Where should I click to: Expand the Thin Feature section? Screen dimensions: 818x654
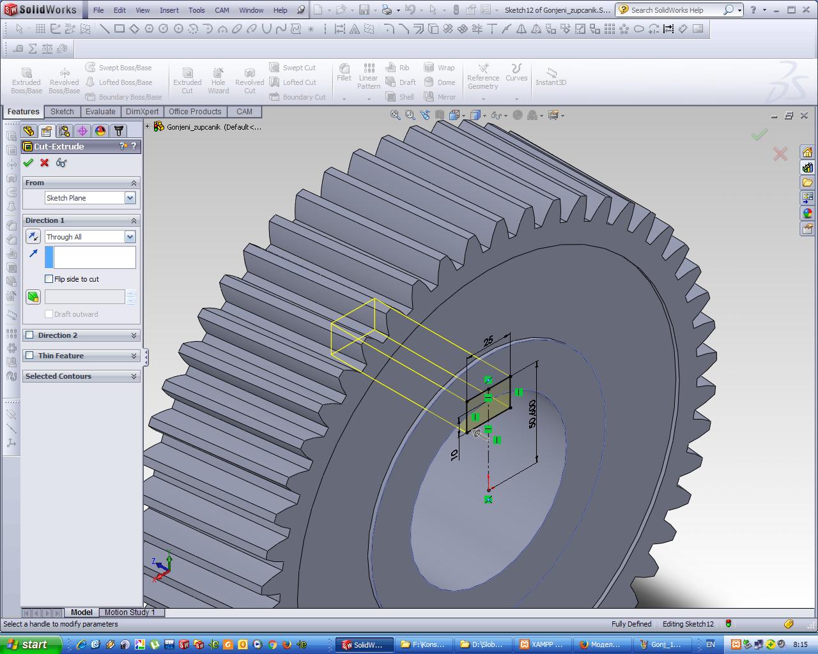134,356
